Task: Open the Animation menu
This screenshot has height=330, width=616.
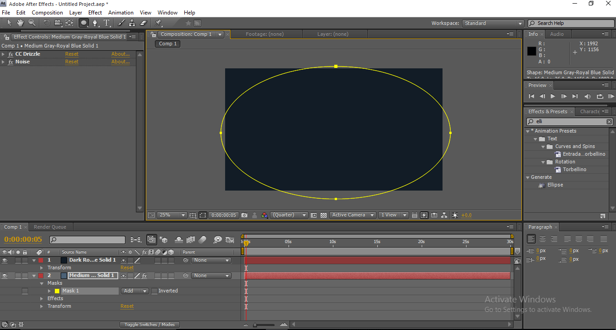Action: 120,13
